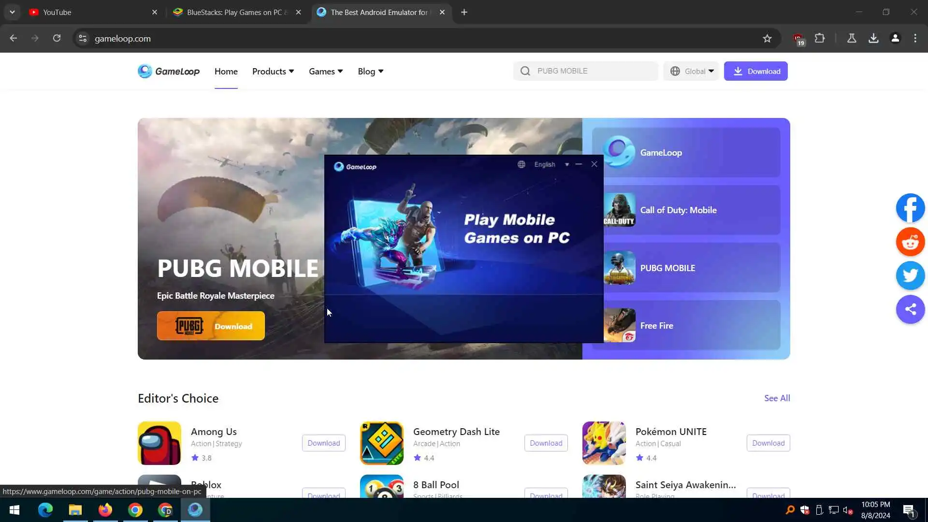Open the Chrome extensions puzzle icon
This screenshot has height=522, width=928.
[x=820, y=38]
